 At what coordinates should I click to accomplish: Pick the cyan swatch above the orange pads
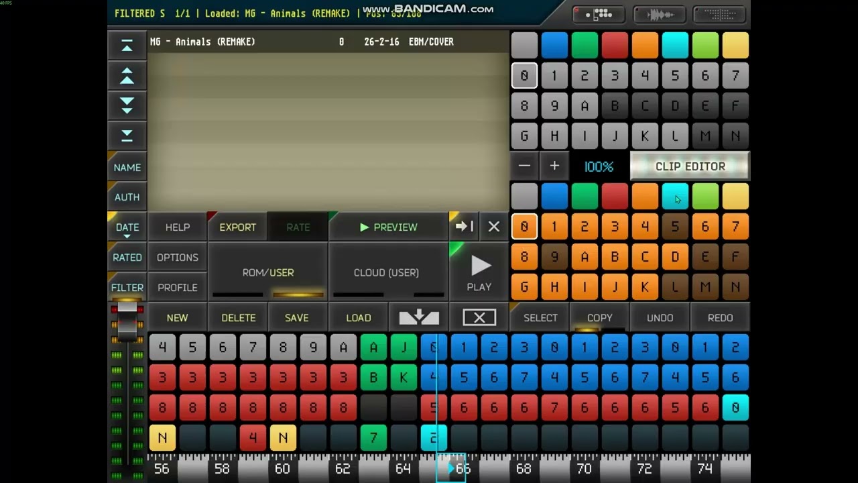(675, 196)
